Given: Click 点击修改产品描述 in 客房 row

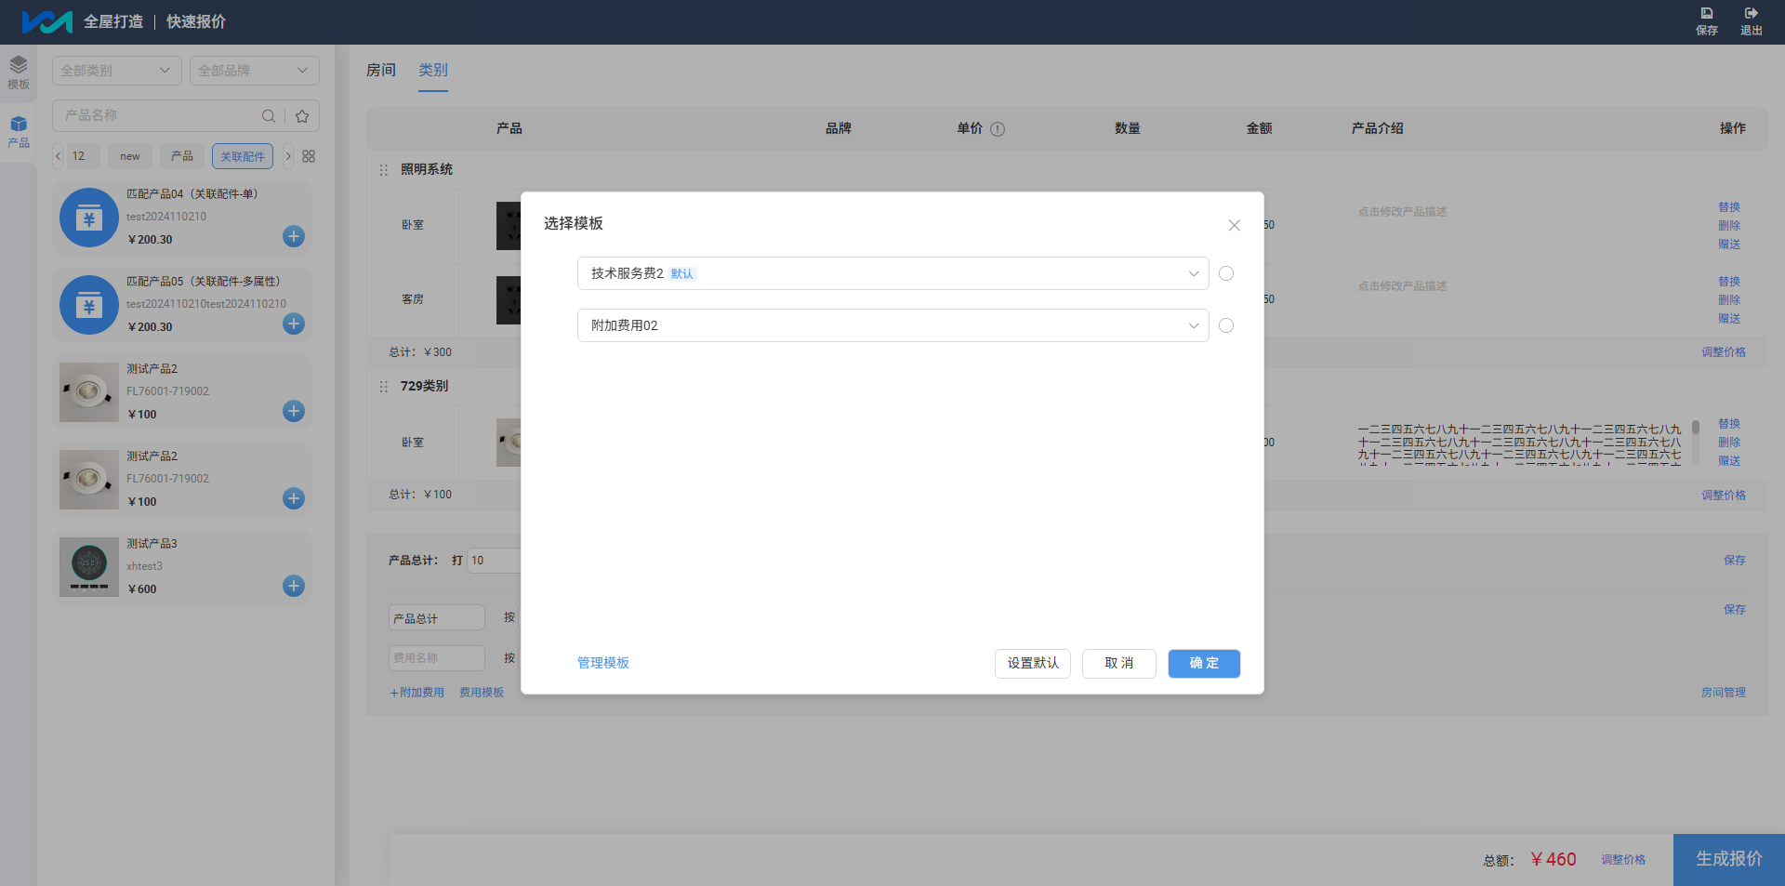Looking at the screenshot, I should tap(1402, 286).
